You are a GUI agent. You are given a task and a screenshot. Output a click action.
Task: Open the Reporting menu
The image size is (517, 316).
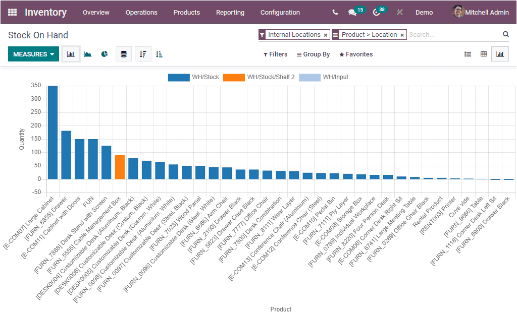(230, 12)
